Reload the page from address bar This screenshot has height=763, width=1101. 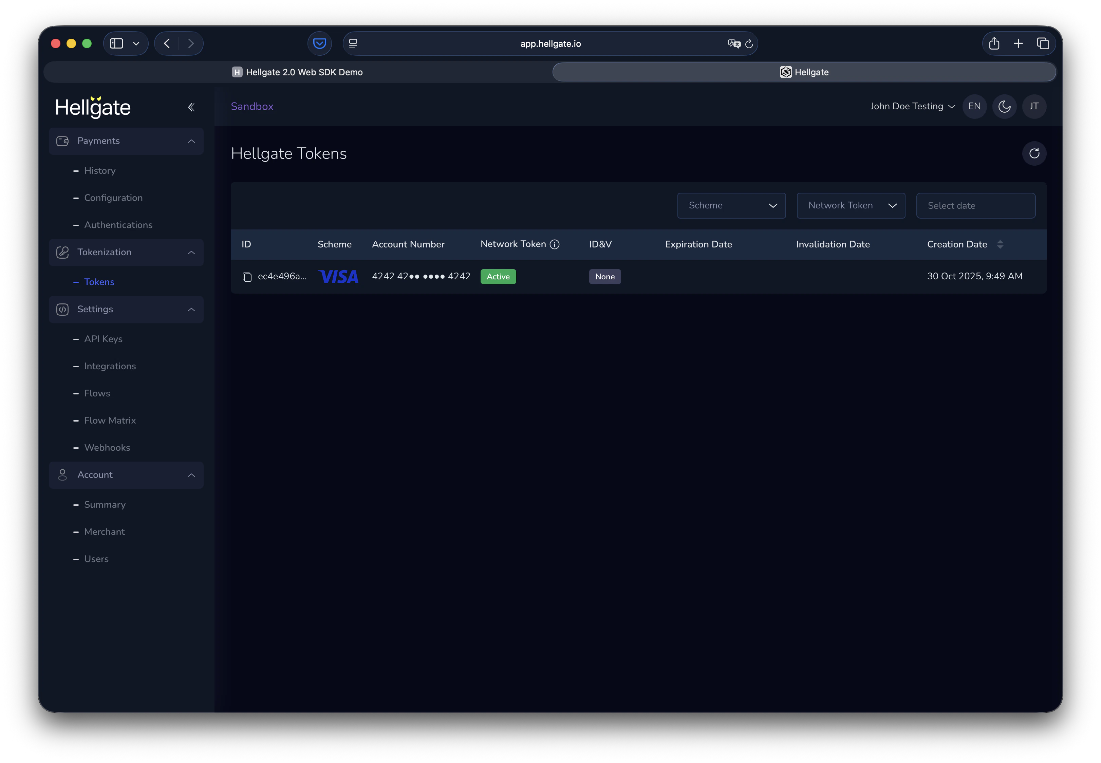coord(749,43)
